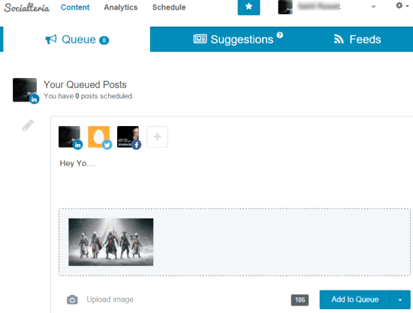413x313 pixels.
Task: Open the Analytics menu
Action: pos(121,7)
